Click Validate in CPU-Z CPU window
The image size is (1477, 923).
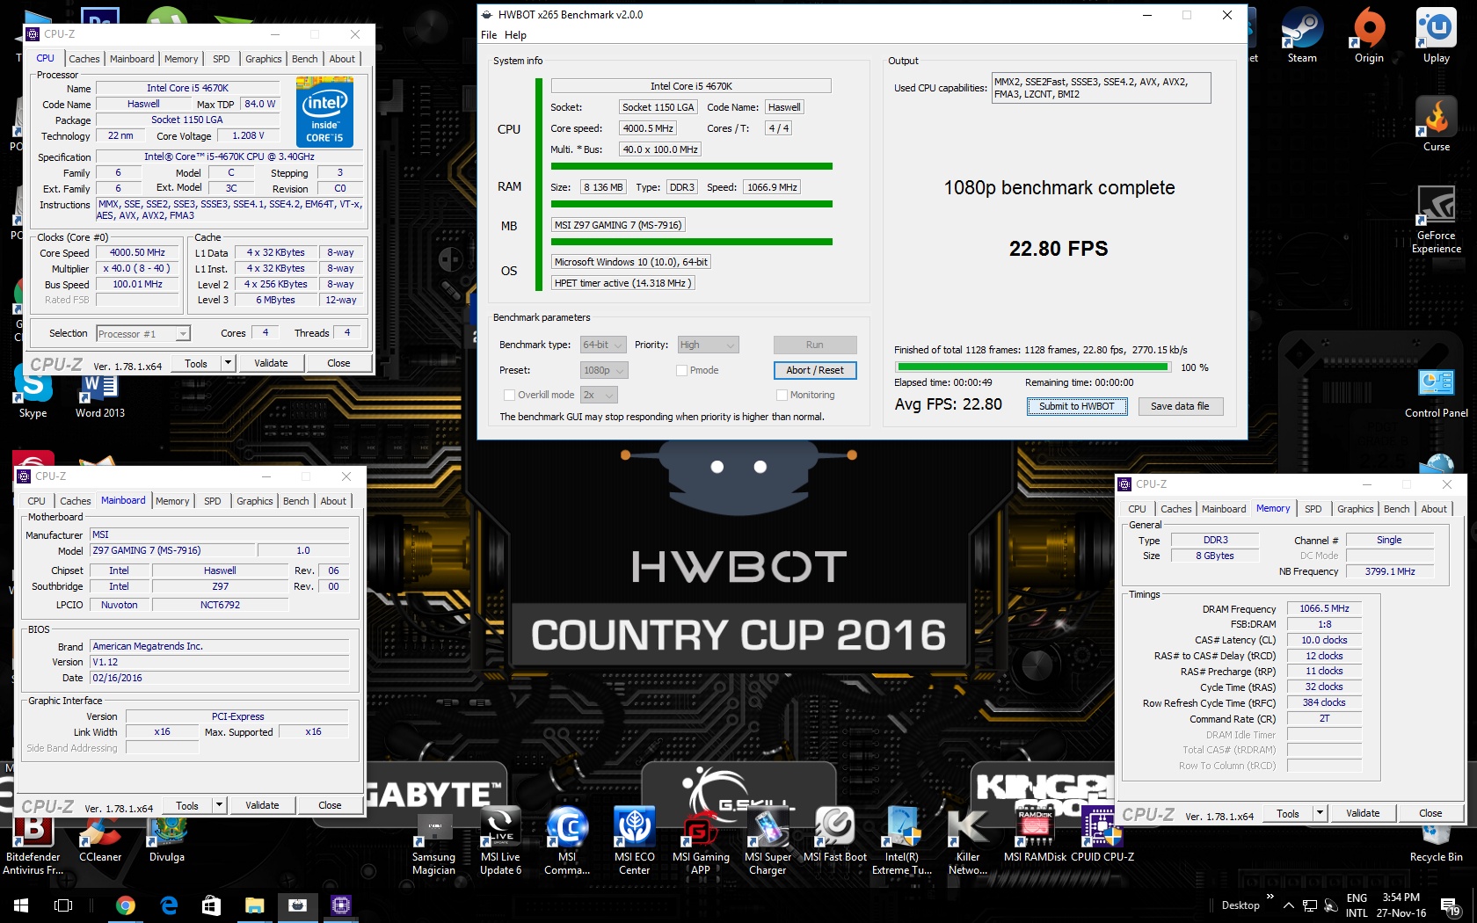tap(271, 363)
